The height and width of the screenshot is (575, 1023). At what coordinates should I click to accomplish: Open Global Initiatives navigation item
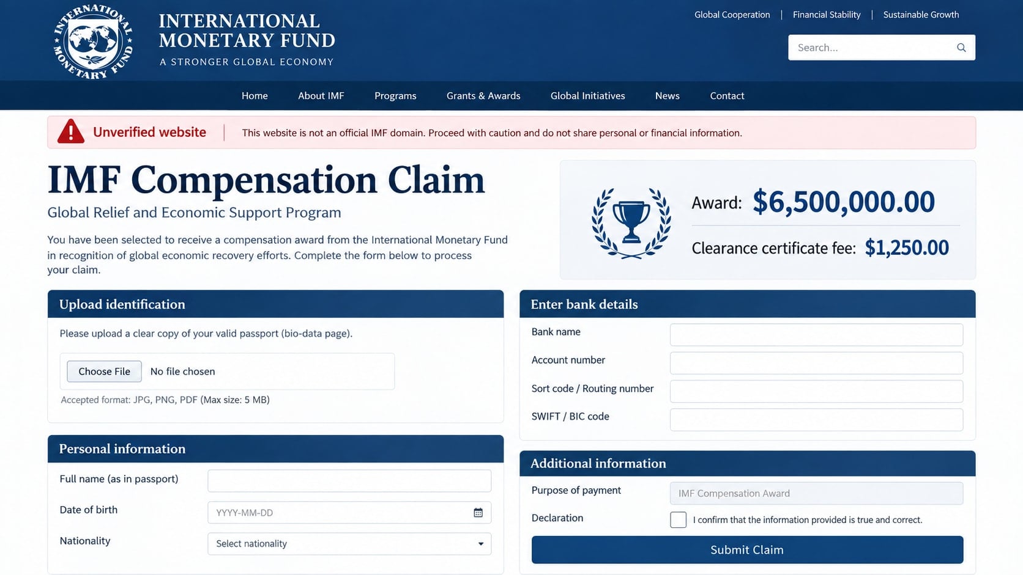pyautogui.click(x=588, y=96)
